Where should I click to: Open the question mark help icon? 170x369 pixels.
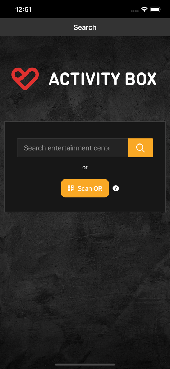click(116, 188)
